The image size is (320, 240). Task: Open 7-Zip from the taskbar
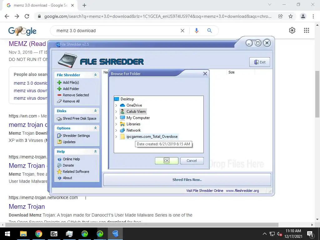[x=54, y=234]
